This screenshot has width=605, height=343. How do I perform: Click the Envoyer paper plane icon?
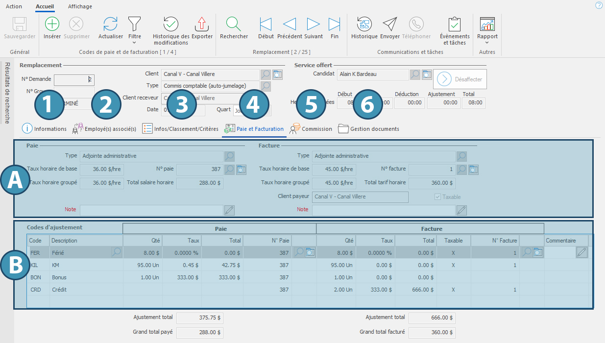click(x=390, y=24)
